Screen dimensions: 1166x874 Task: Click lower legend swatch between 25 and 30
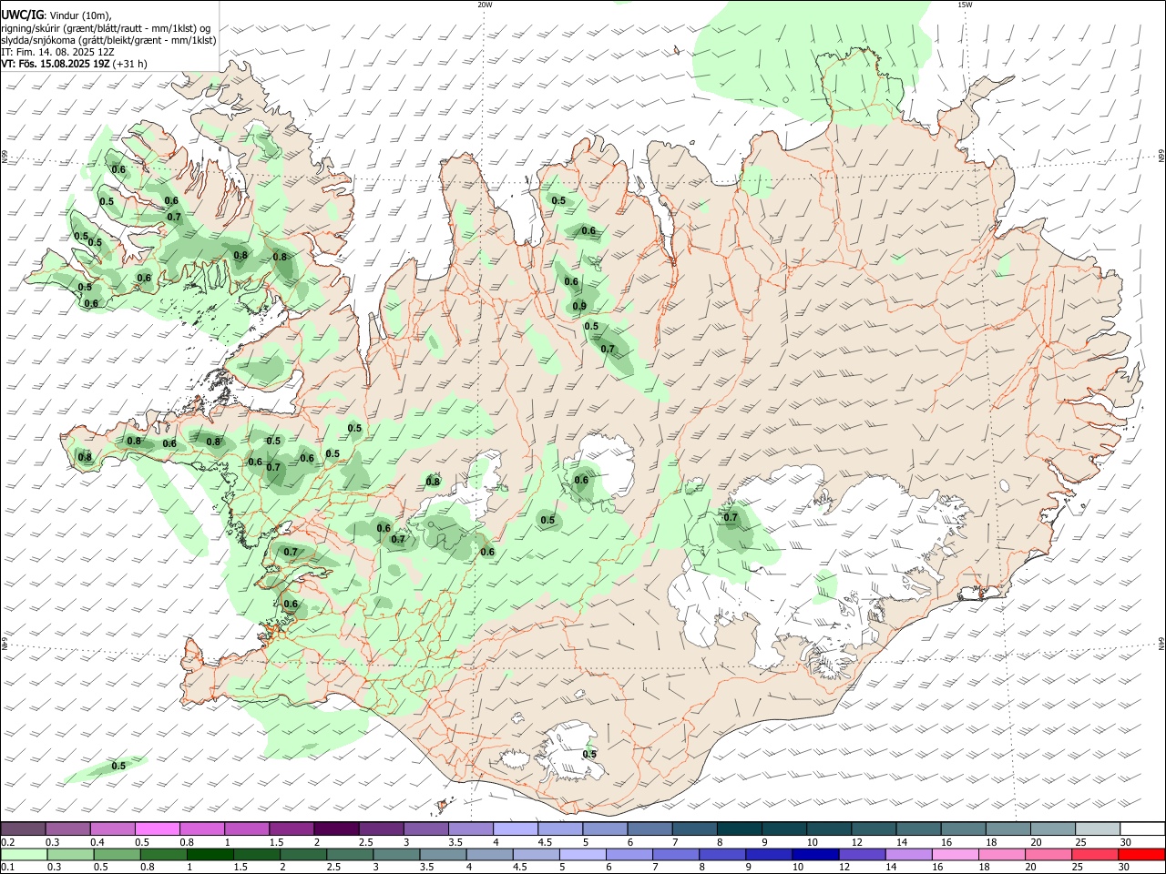1094,855
